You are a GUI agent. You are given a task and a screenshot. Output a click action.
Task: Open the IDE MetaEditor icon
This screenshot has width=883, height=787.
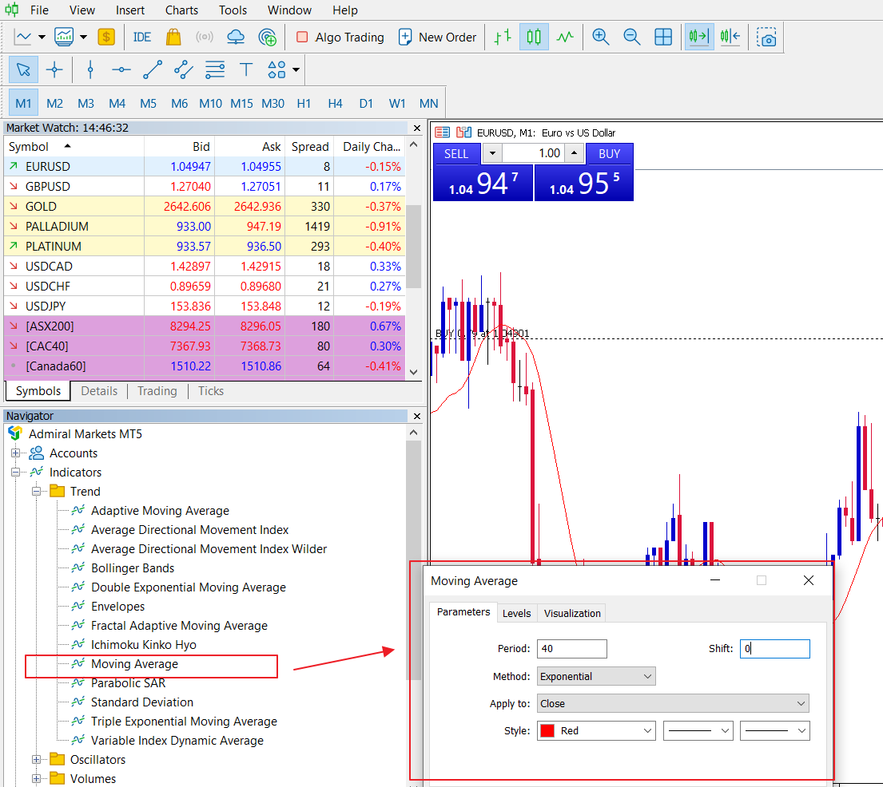click(142, 37)
